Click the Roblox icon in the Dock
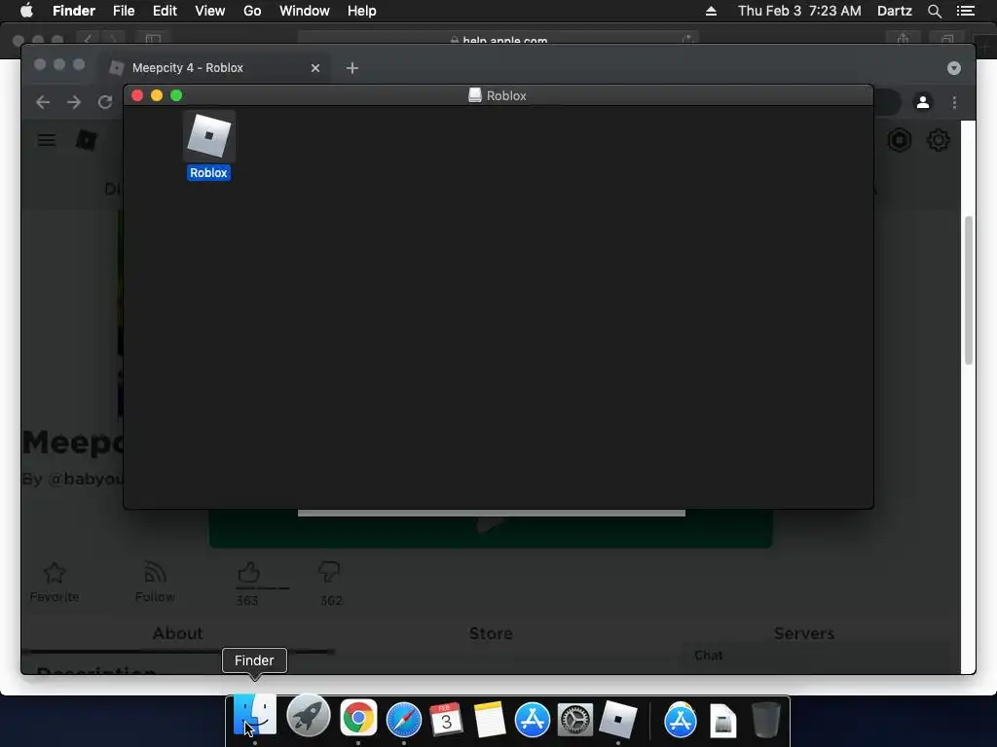 618,720
